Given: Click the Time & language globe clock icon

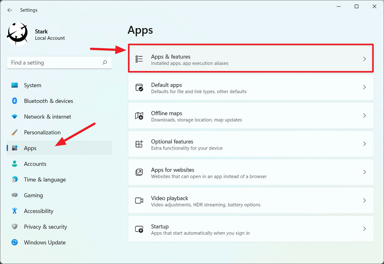Looking at the screenshot, I should point(15,180).
